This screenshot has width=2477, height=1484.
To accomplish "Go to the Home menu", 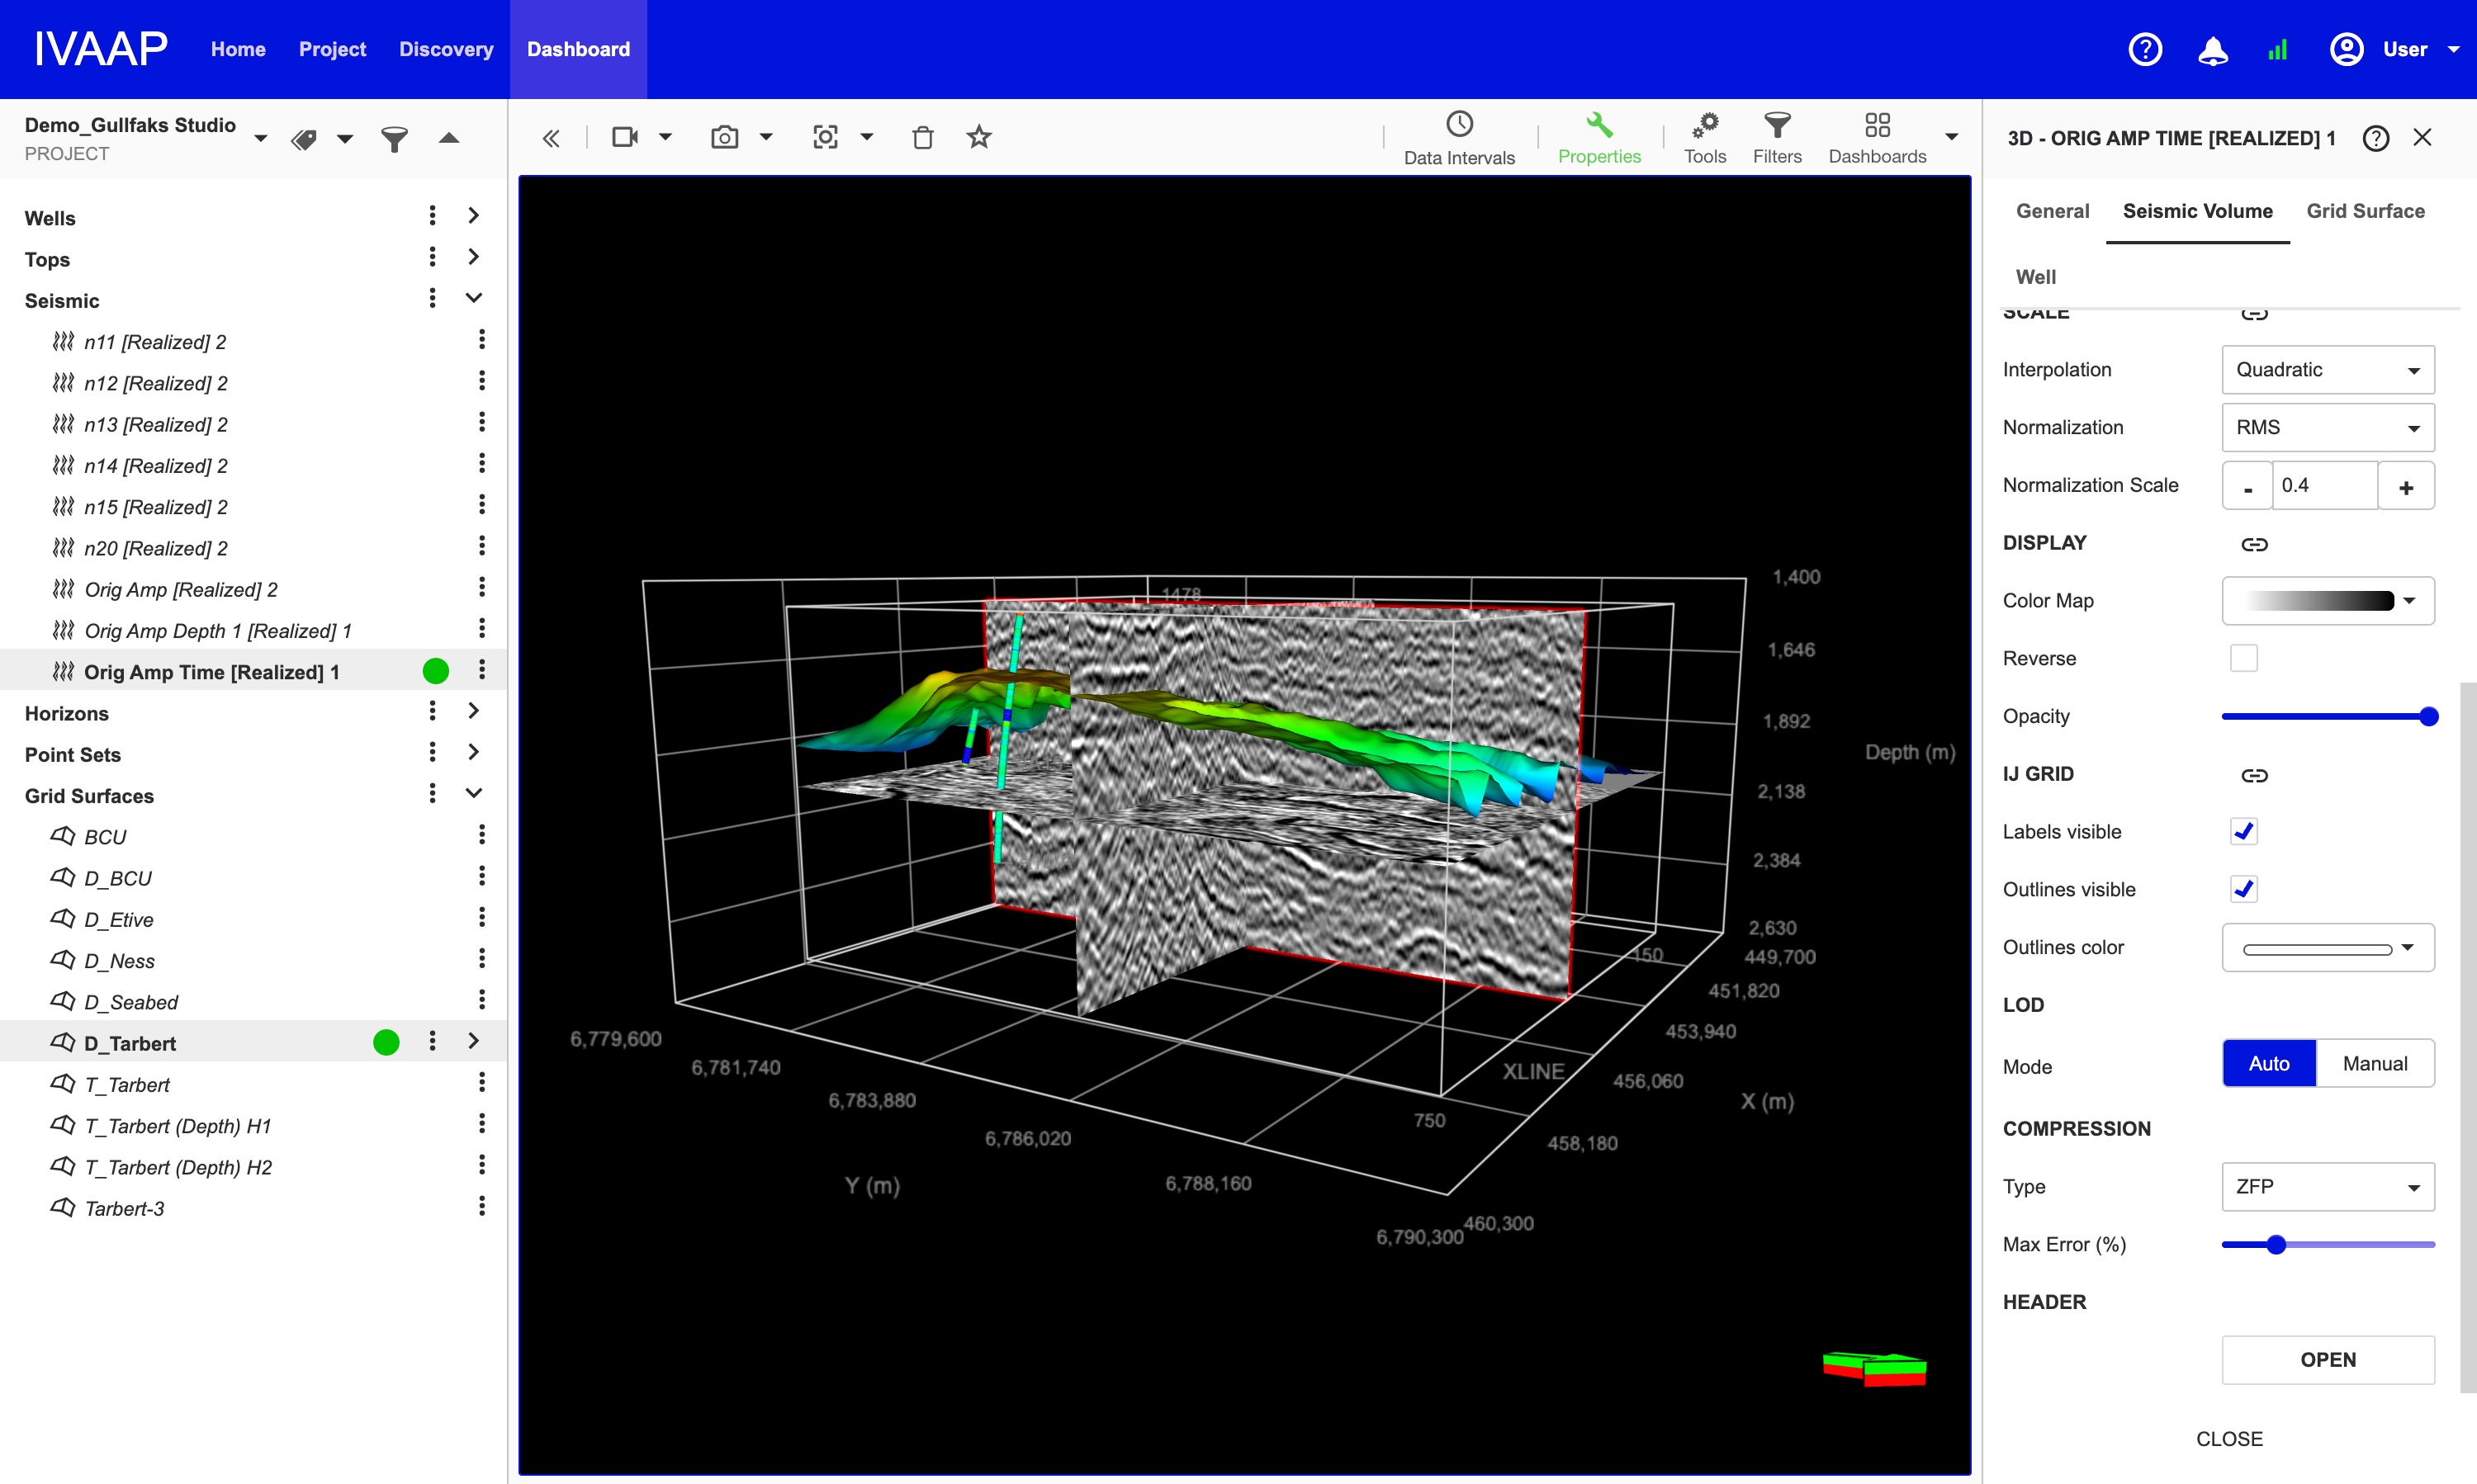I will click(x=238, y=49).
